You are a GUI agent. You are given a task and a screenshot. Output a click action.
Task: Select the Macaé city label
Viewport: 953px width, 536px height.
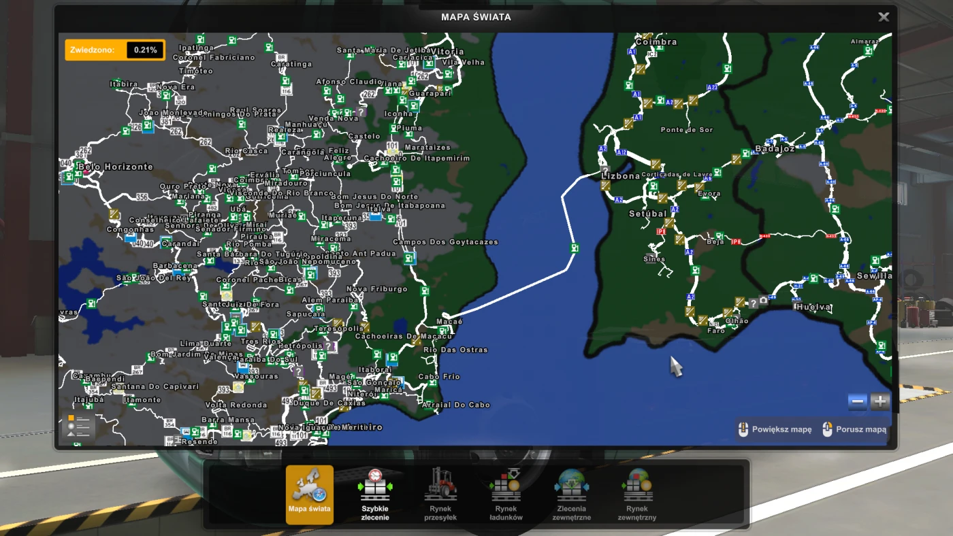(x=449, y=322)
